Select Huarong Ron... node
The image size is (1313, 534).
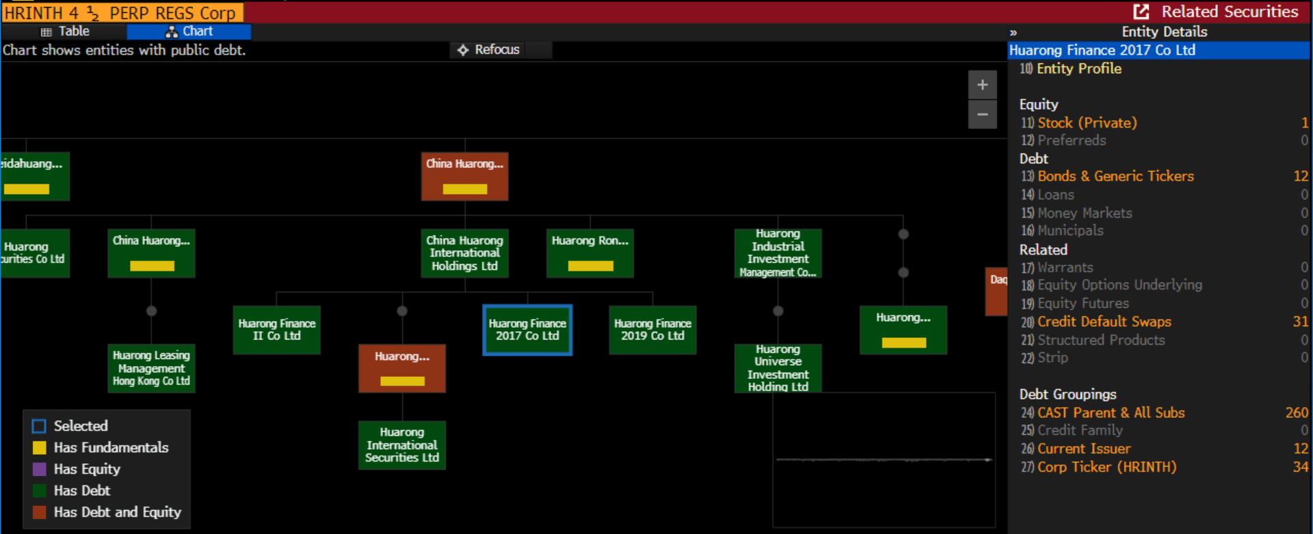coord(590,253)
